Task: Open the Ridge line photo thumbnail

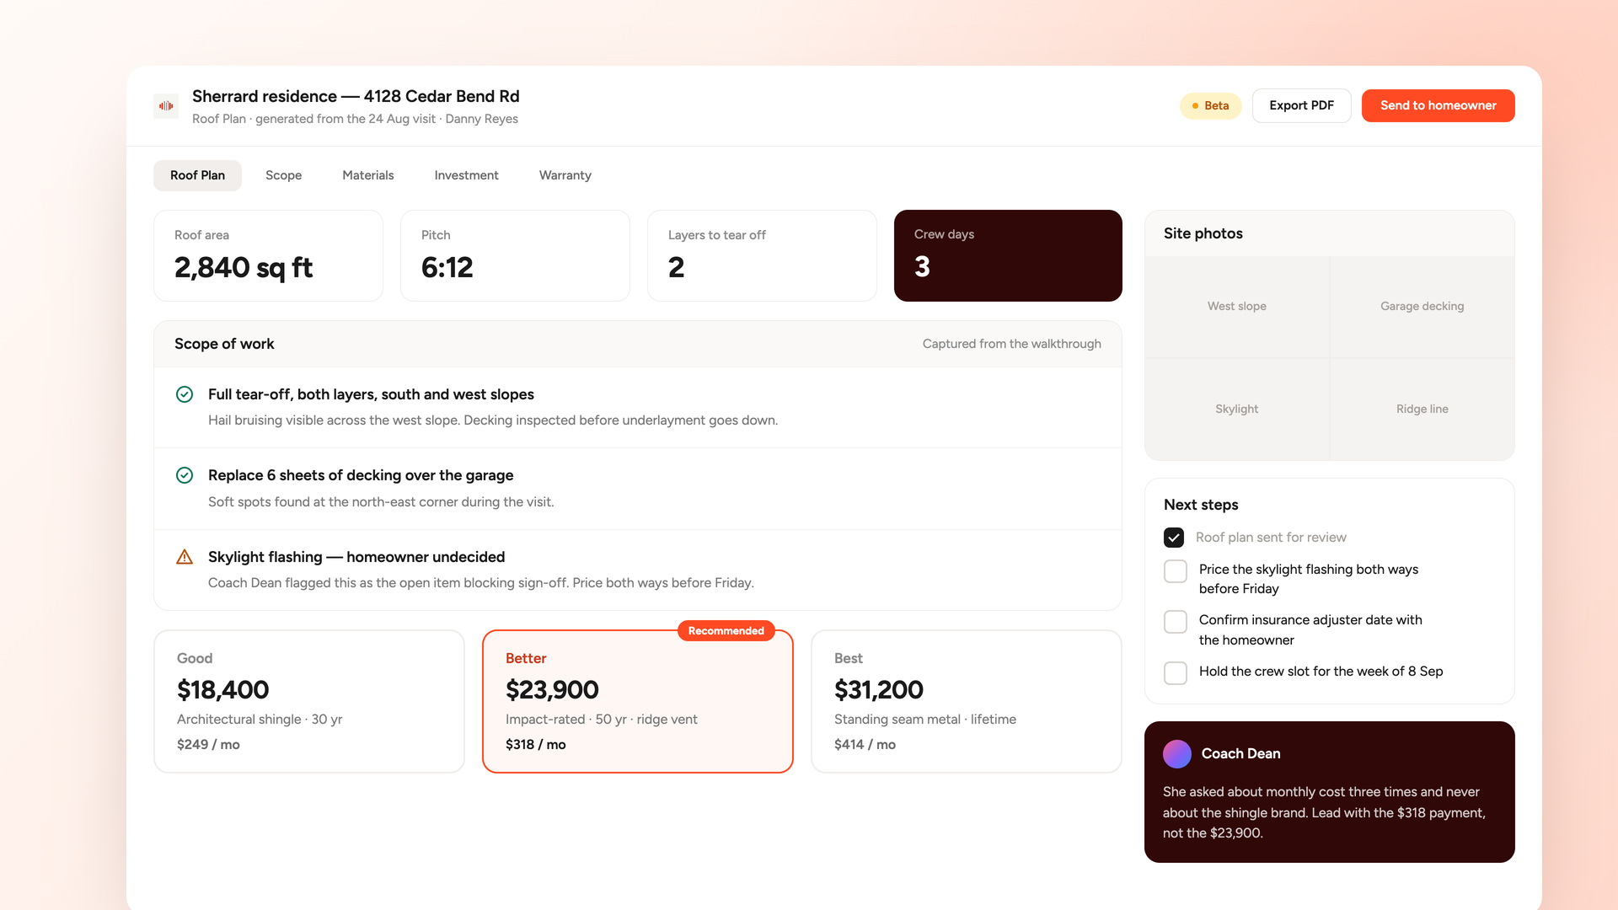Action: 1422,409
